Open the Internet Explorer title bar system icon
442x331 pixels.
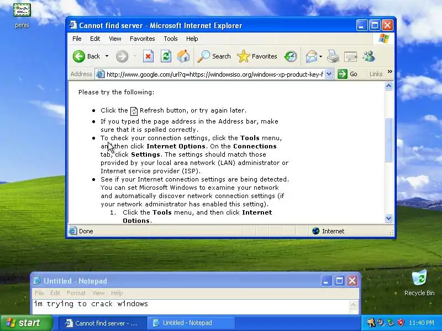click(x=73, y=25)
